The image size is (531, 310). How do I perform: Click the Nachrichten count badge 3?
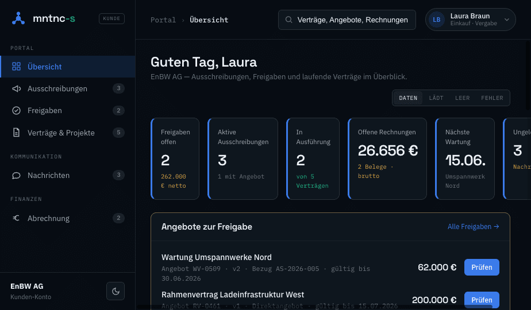click(118, 175)
